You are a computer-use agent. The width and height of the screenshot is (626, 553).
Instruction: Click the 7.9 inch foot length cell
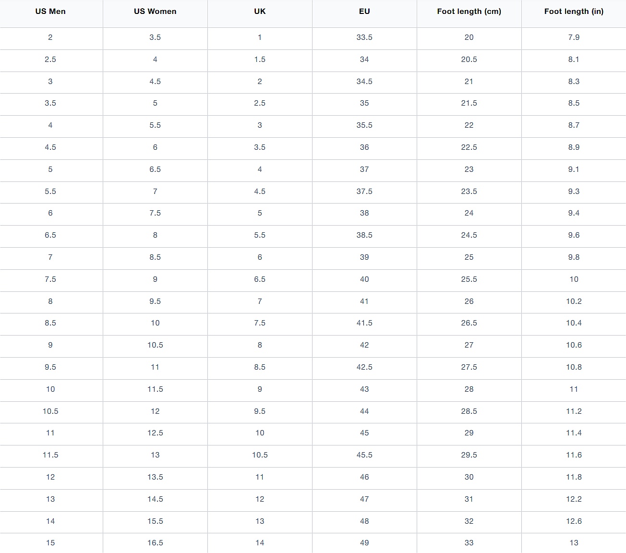pyautogui.click(x=574, y=37)
